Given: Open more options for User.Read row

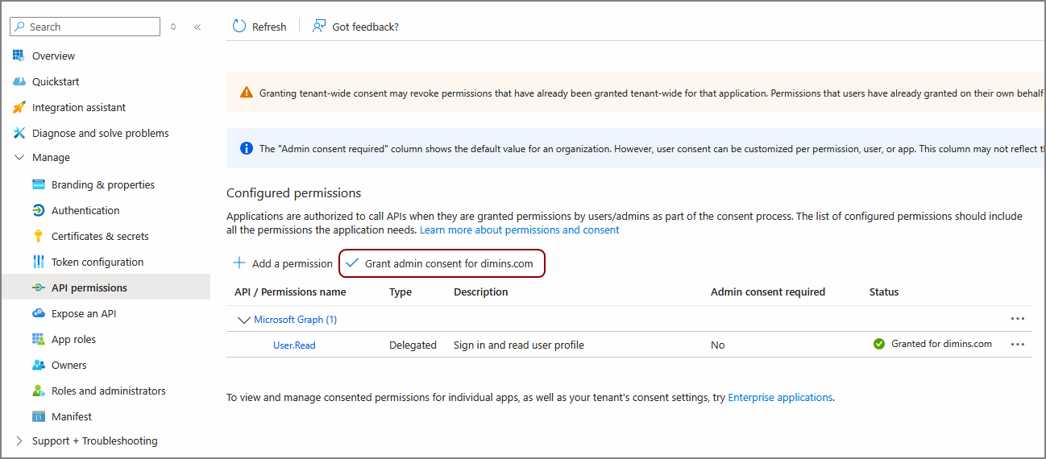Looking at the screenshot, I should (1018, 345).
